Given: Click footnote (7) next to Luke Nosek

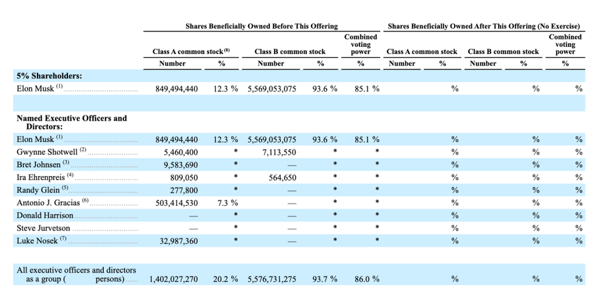Looking at the screenshot, I should (x=63, y=238).
